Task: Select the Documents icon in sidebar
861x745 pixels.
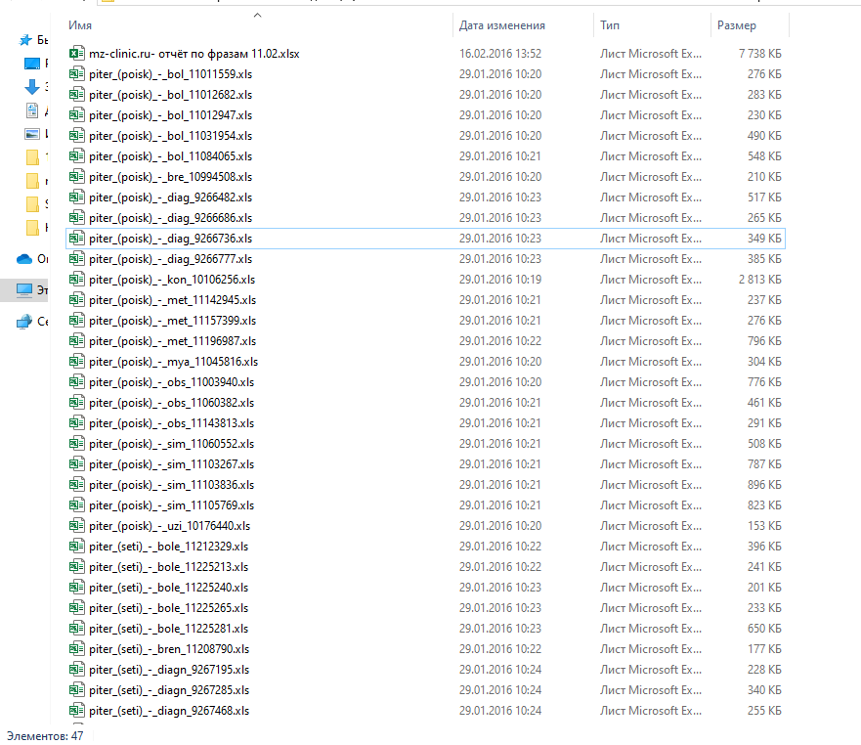Action: (x=32, y=110)
